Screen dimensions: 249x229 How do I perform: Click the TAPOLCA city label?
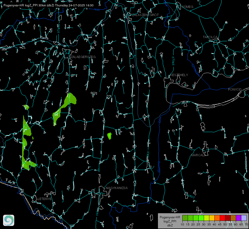click(210, 37)
